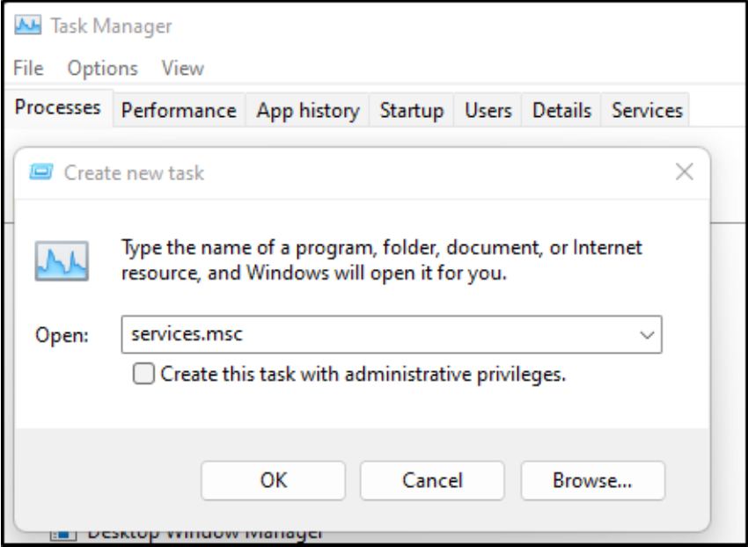Click the Open: label
The image size is (748, 547).
(62, 335)
